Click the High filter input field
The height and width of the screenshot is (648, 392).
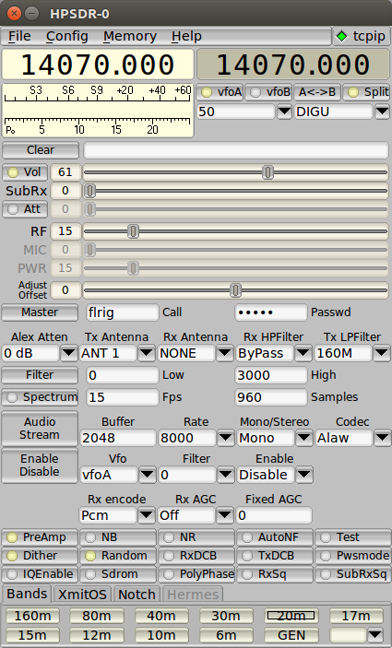[x=271, y=375]
